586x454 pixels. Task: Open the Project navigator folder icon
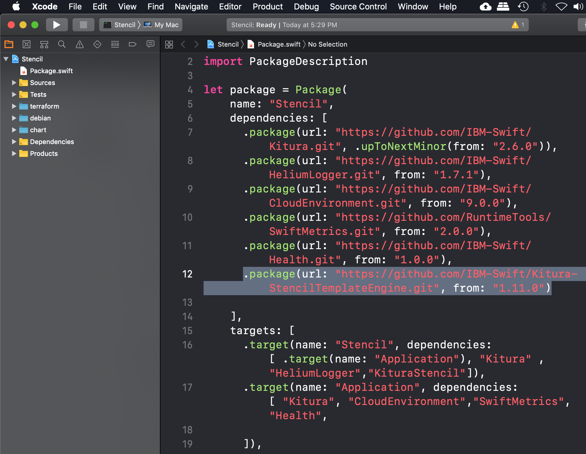pos(9,44)
